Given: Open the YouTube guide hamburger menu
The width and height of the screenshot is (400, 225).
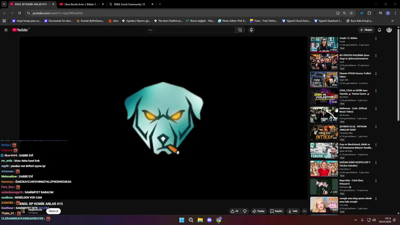Looking at the screenshot, I should [6, 30].
